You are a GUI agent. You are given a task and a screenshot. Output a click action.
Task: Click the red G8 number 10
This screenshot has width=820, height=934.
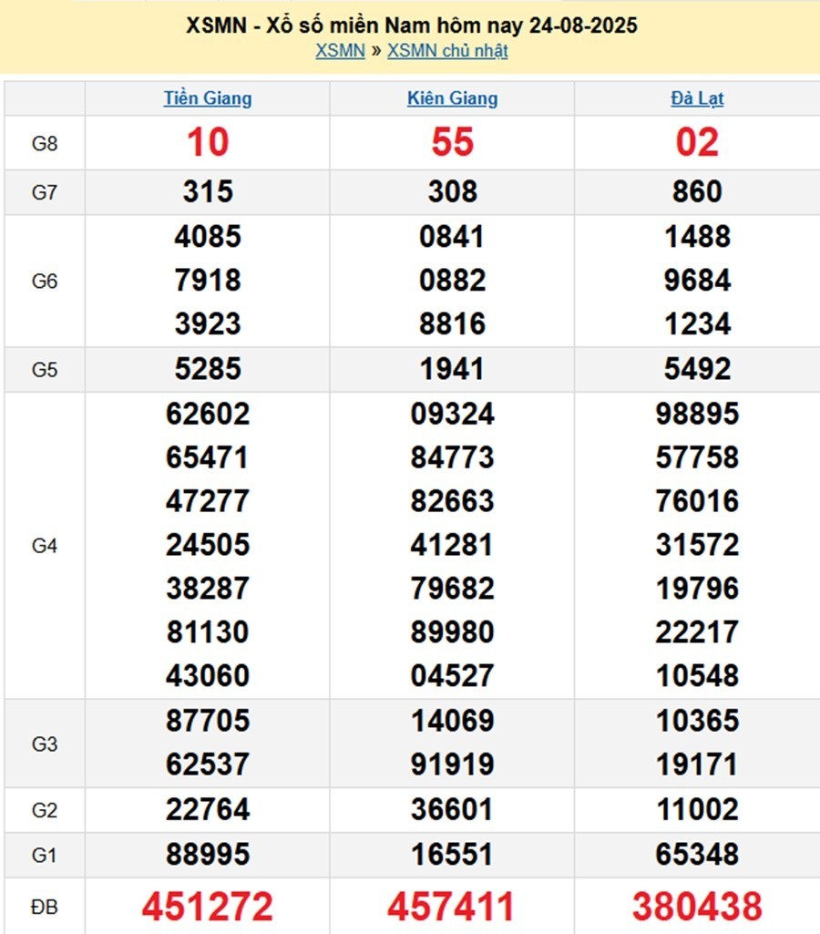click(x=208, y=142)
